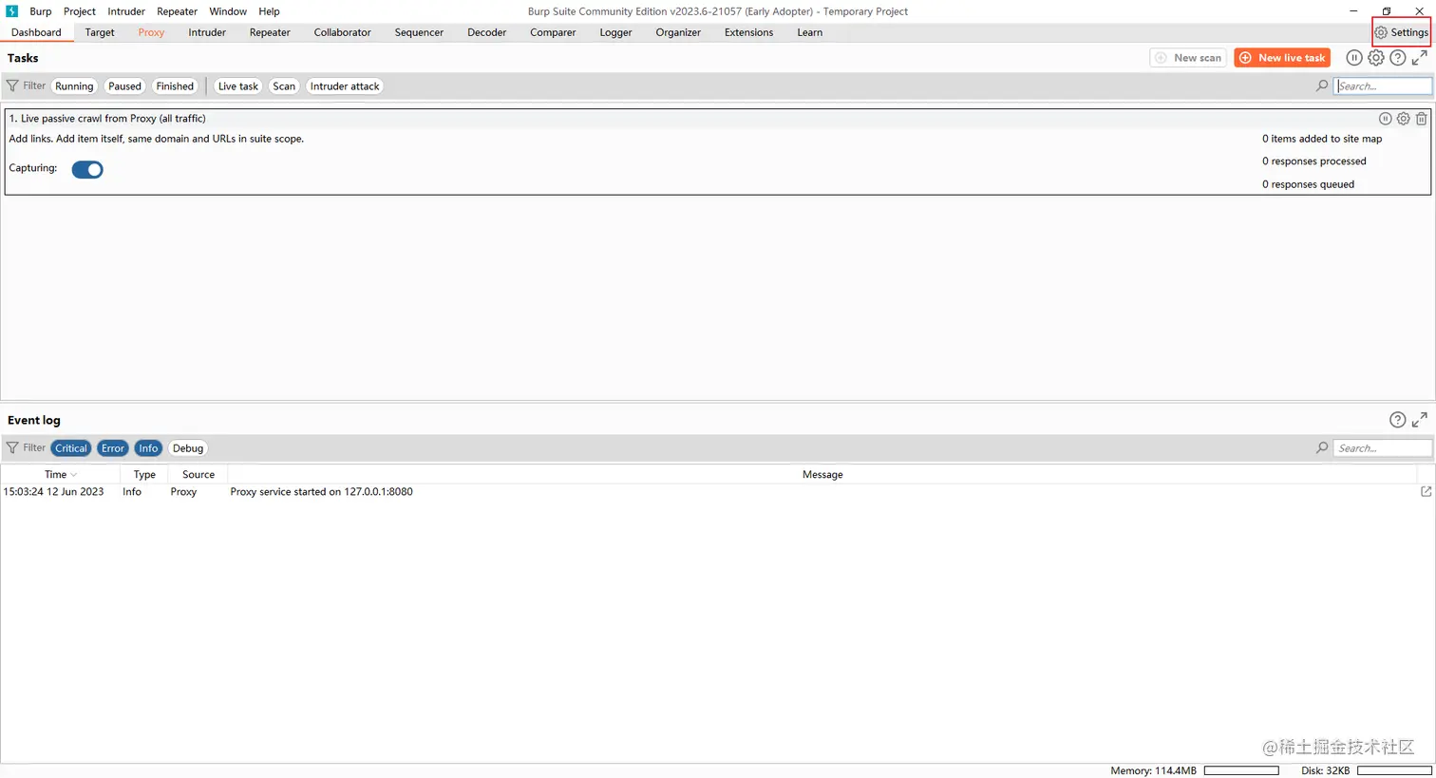Click the Memory usage bar
Image resolution: width=1436 pixels, height=778 pixels.
1241,770
